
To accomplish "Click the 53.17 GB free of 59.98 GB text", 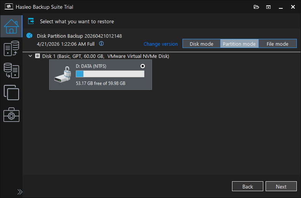I will pyautogui.click(x=101, y=83).
